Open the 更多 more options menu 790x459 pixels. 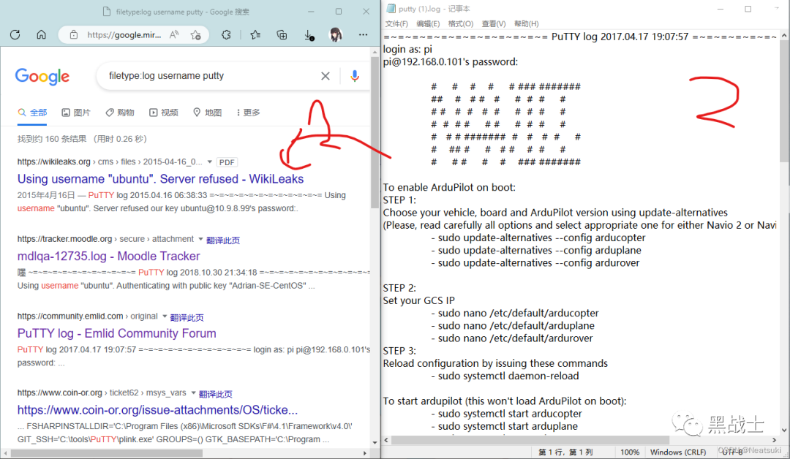click(x=248, y=113)
